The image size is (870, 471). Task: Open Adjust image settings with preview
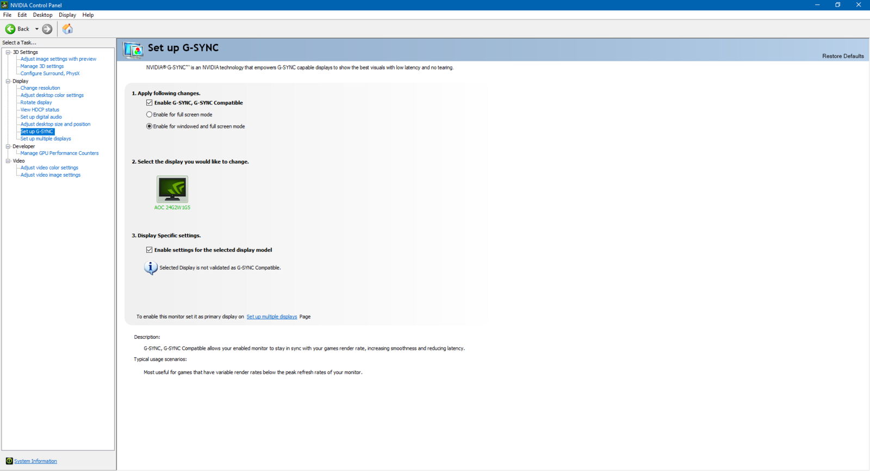click(x=58, y=59)
